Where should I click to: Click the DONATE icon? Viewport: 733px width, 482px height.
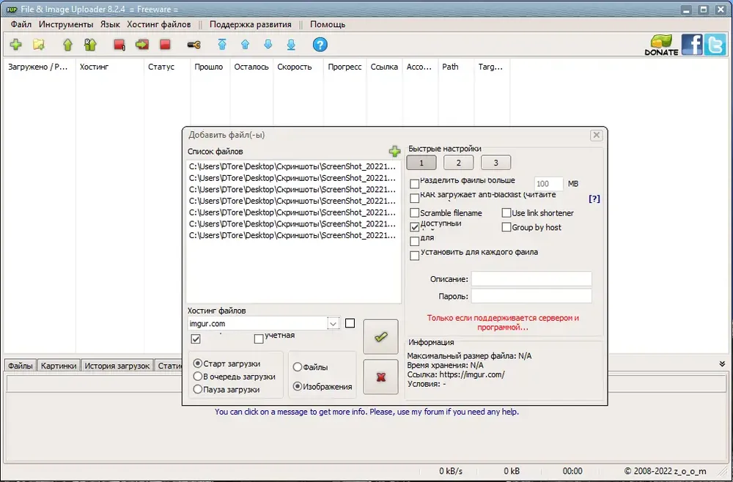coord(661,45)
